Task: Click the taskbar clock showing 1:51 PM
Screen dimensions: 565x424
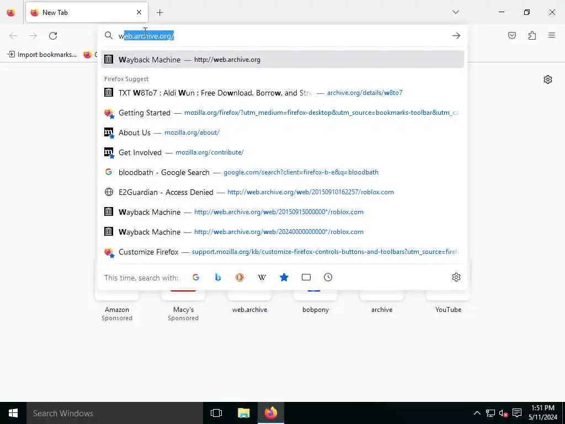Action: (x=543, y=412)
